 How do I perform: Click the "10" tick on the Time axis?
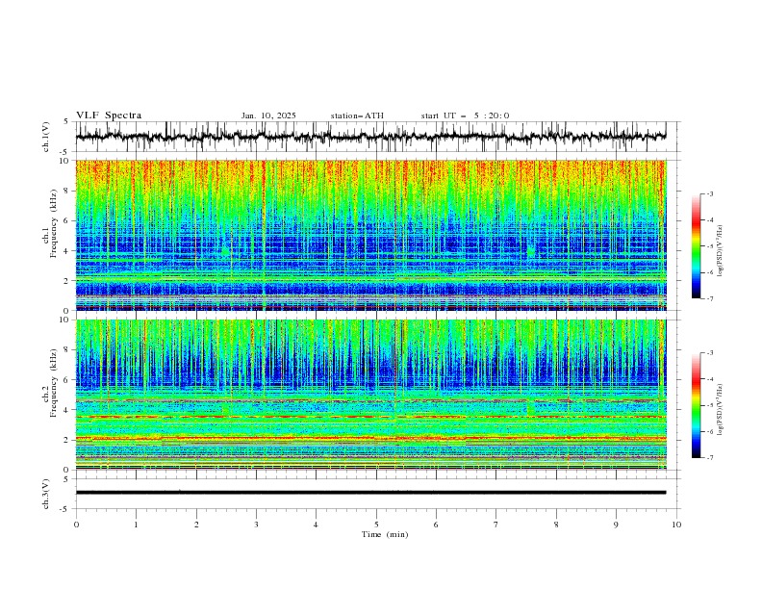(x=676, y=525)
